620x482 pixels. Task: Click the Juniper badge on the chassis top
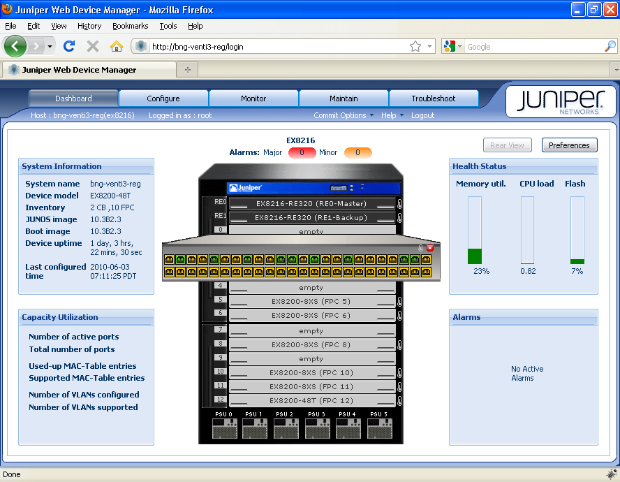click(x=246, y=188)
